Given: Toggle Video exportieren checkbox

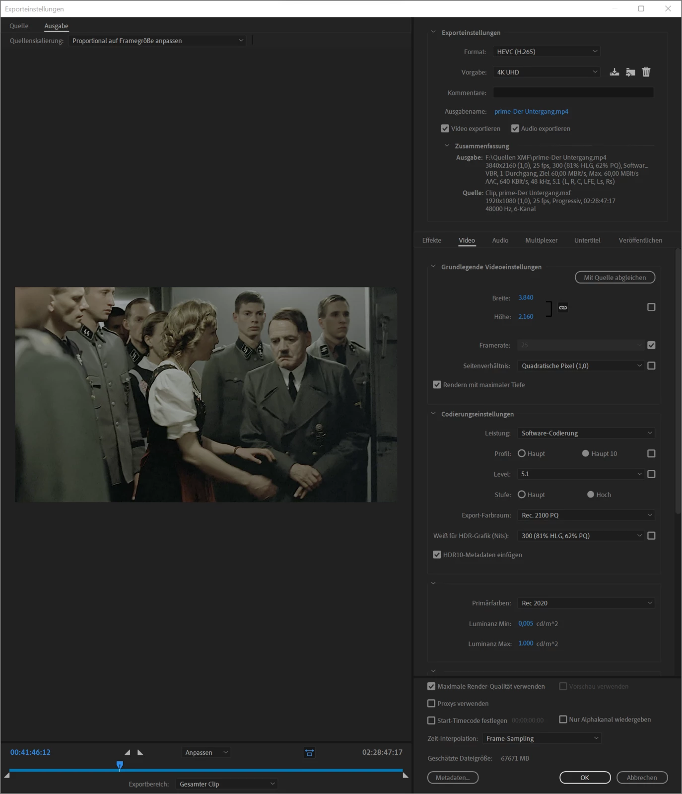Looking at the screenshot, I should tap(445, 129).
